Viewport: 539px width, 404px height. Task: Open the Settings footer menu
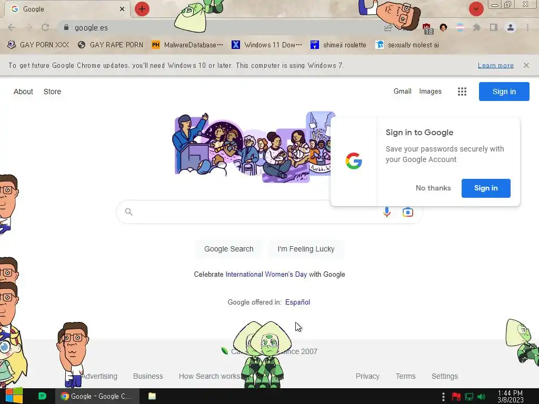click(x=444, y=376)
